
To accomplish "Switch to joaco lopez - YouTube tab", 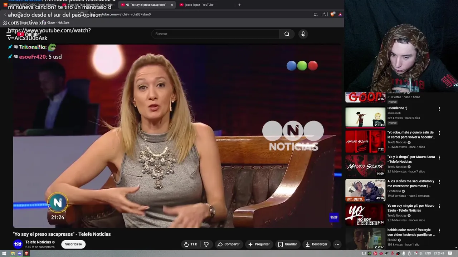I will tap(207, 5).
